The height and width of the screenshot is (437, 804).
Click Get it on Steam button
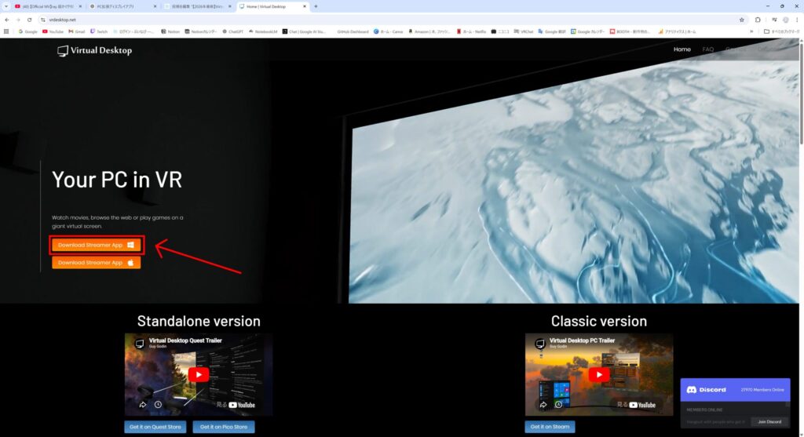550,427
